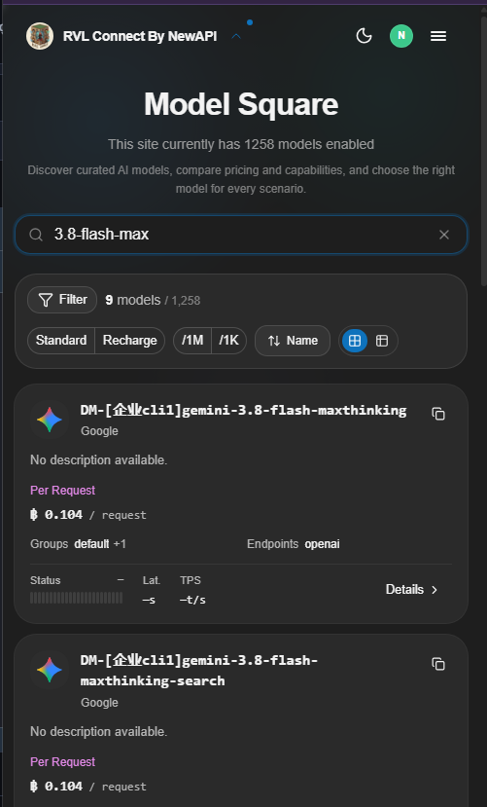
Task: Open the Name sort dropdown
Action: tap(293, 341)
